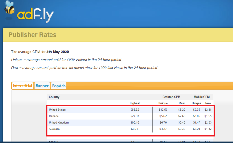The width and height of the screenshot is (233, 143).
Task: Select the $6.76 UK desktop unique value
Action: click(163, 122)
